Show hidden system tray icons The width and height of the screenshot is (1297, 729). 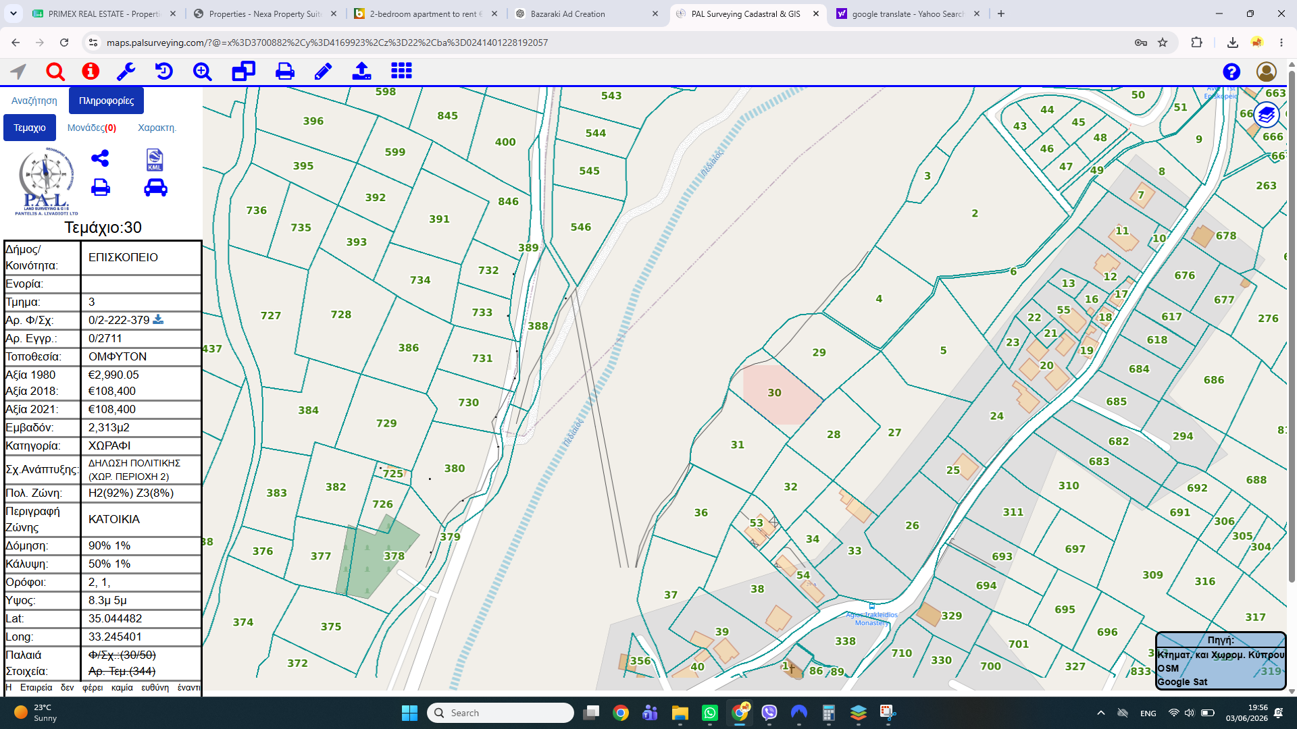point(1101,713)
